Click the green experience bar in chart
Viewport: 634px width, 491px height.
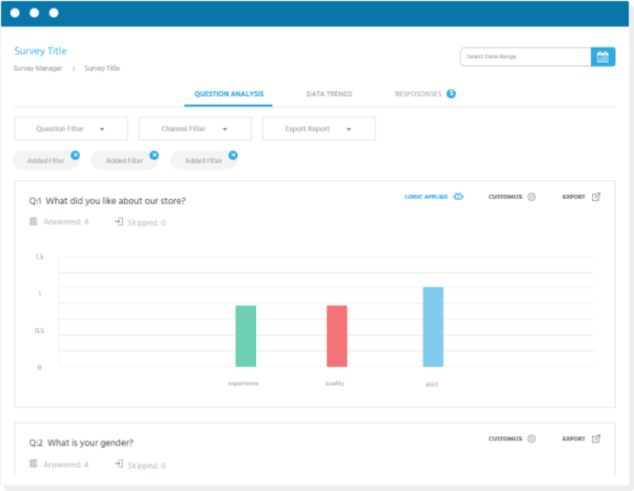(x=245, y=336)
